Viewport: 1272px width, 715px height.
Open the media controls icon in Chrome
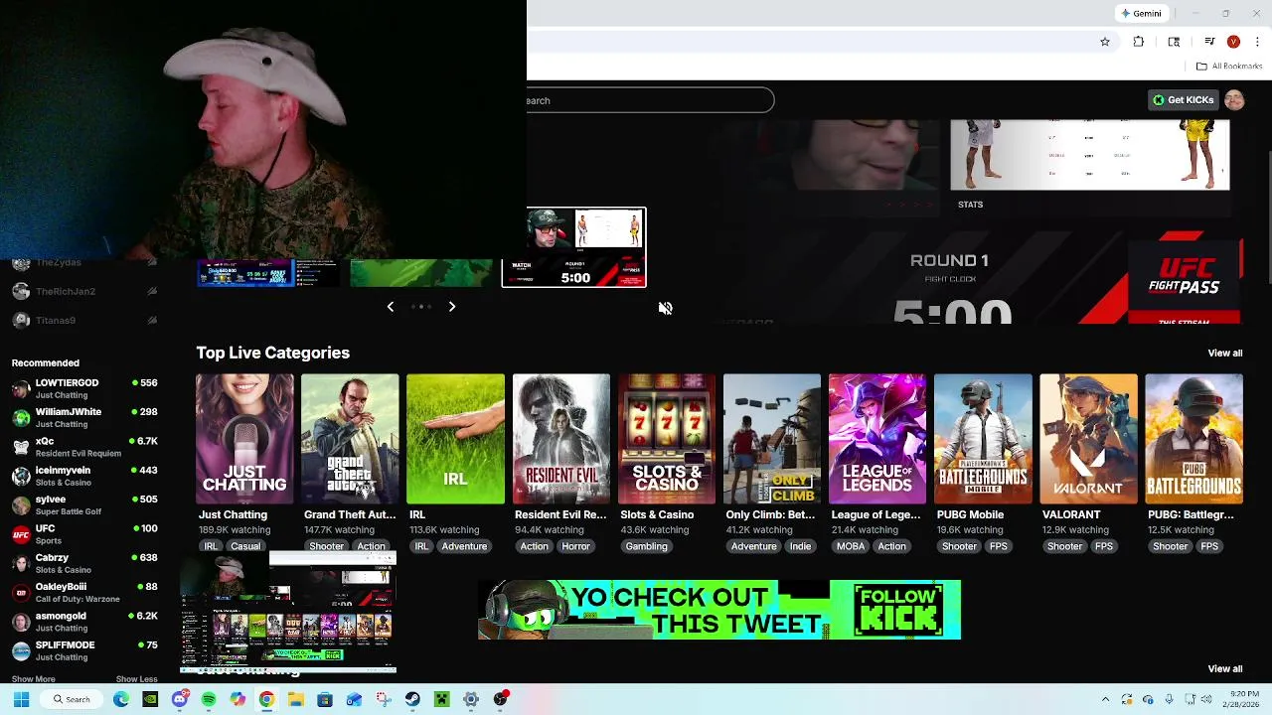click(1209, 42)
